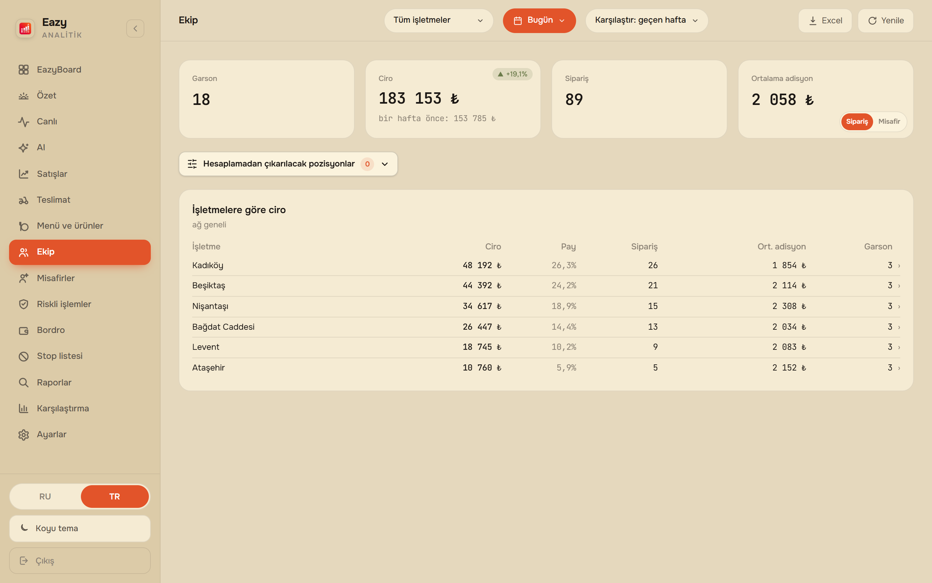This screenshot has height=583, width=932.
Task: Open the AI sparkle icon
Action: (24, 148)
